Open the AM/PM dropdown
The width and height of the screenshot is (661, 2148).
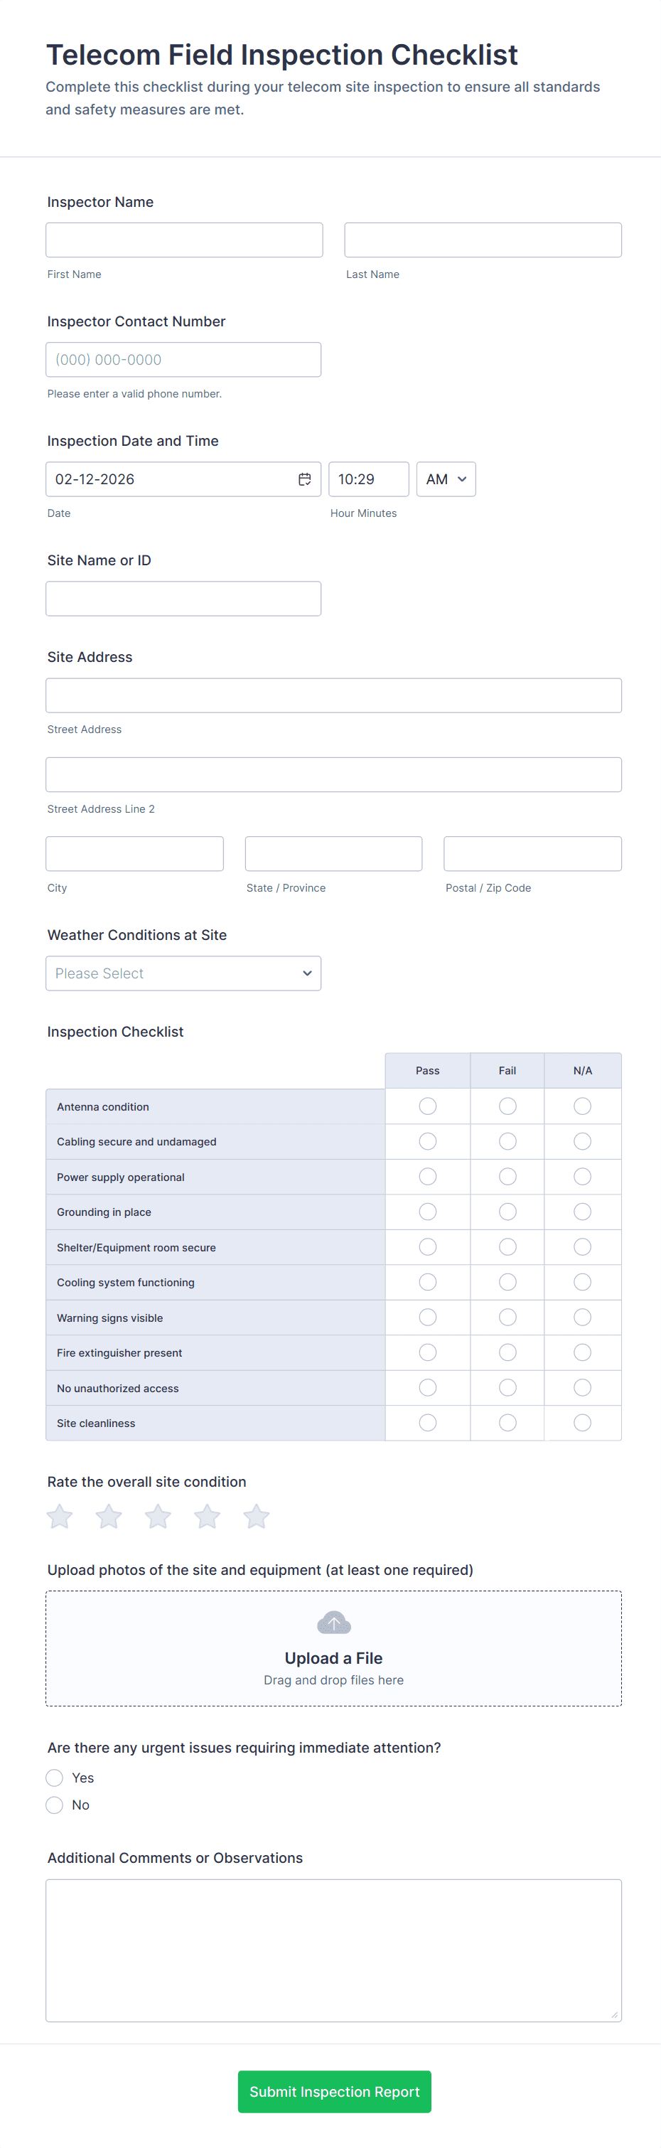[446, 479]
